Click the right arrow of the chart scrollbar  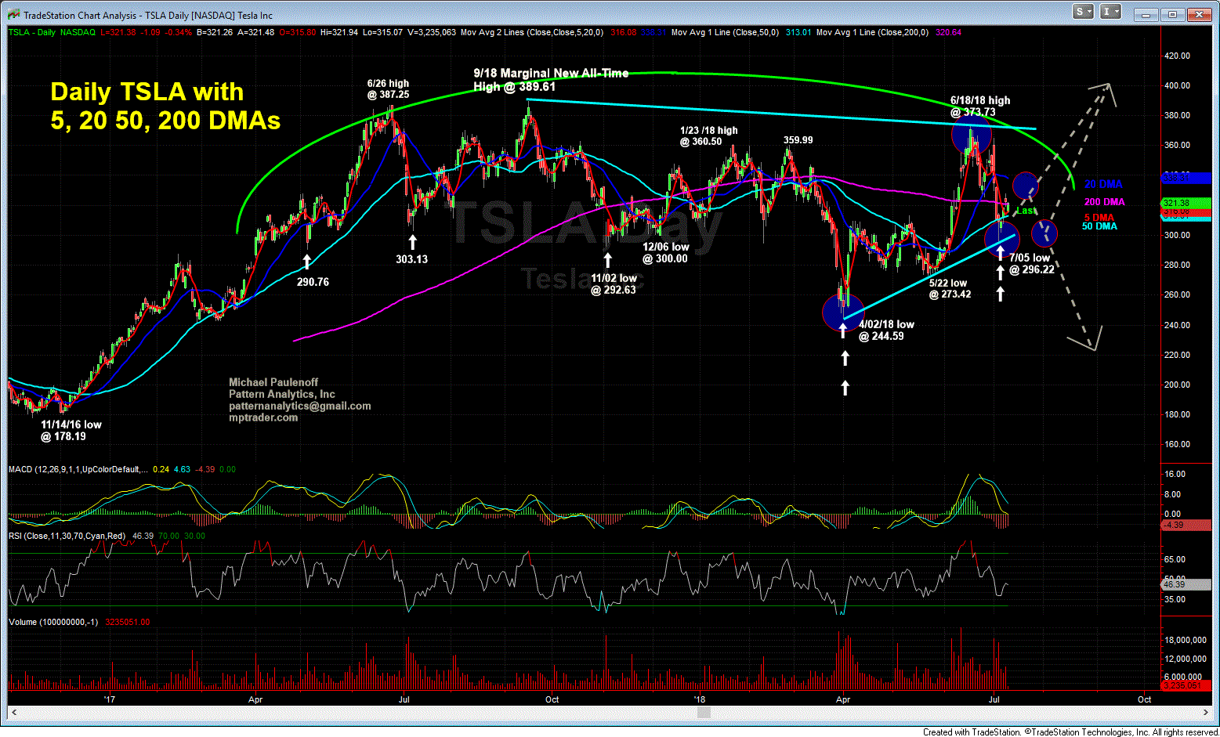pyautogui.click(x=1207, y=712)
